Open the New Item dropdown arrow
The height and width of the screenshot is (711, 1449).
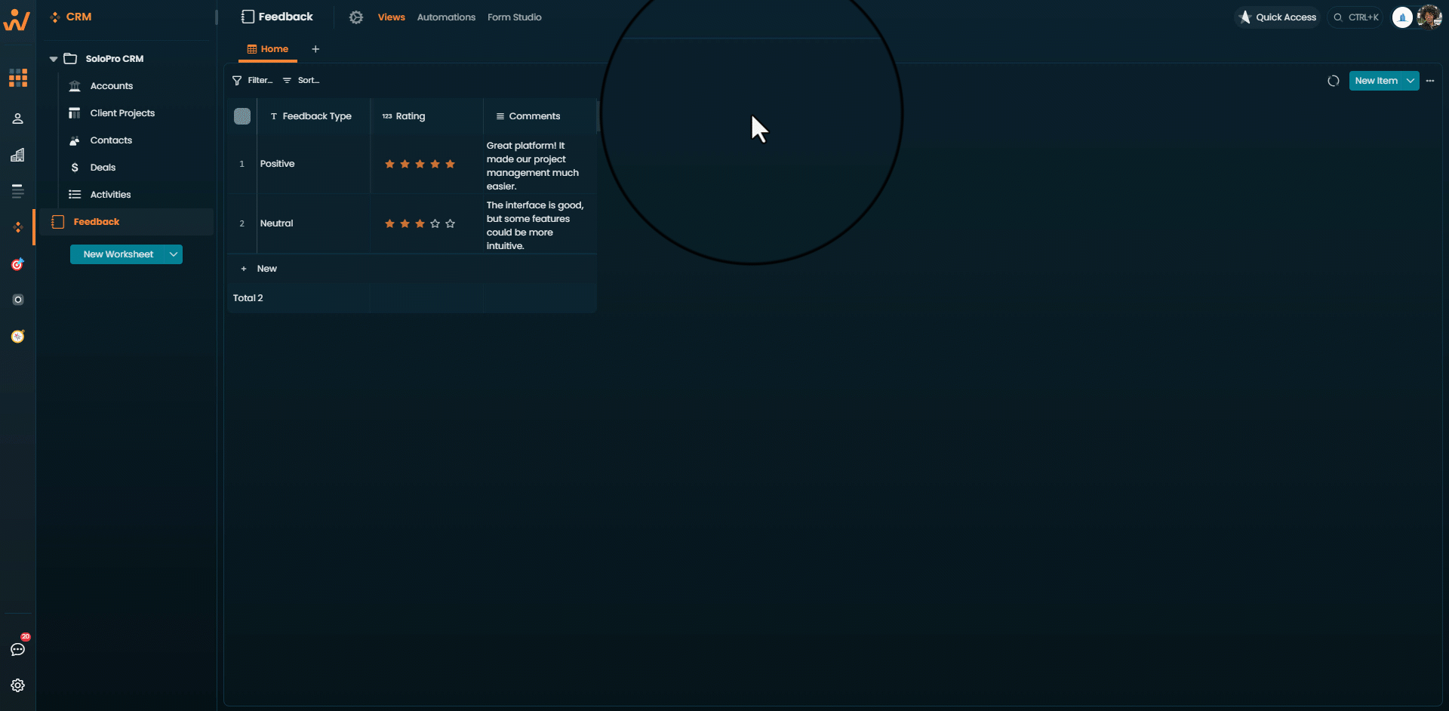pyautogui.click(x=1411, y=81)
